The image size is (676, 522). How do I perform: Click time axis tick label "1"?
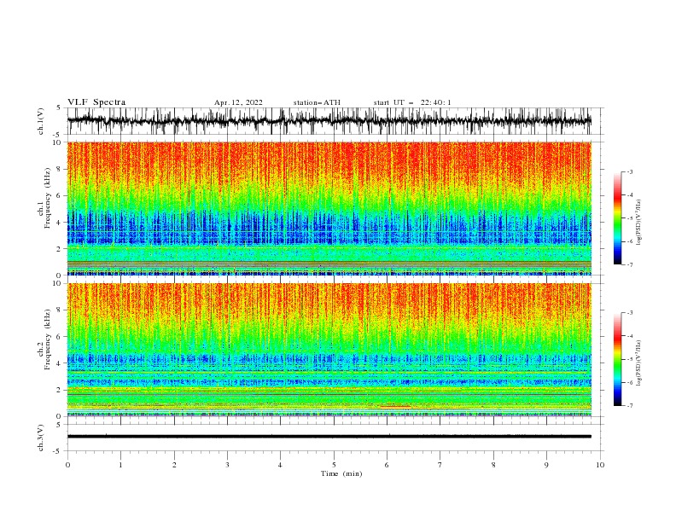click(120, 465)
